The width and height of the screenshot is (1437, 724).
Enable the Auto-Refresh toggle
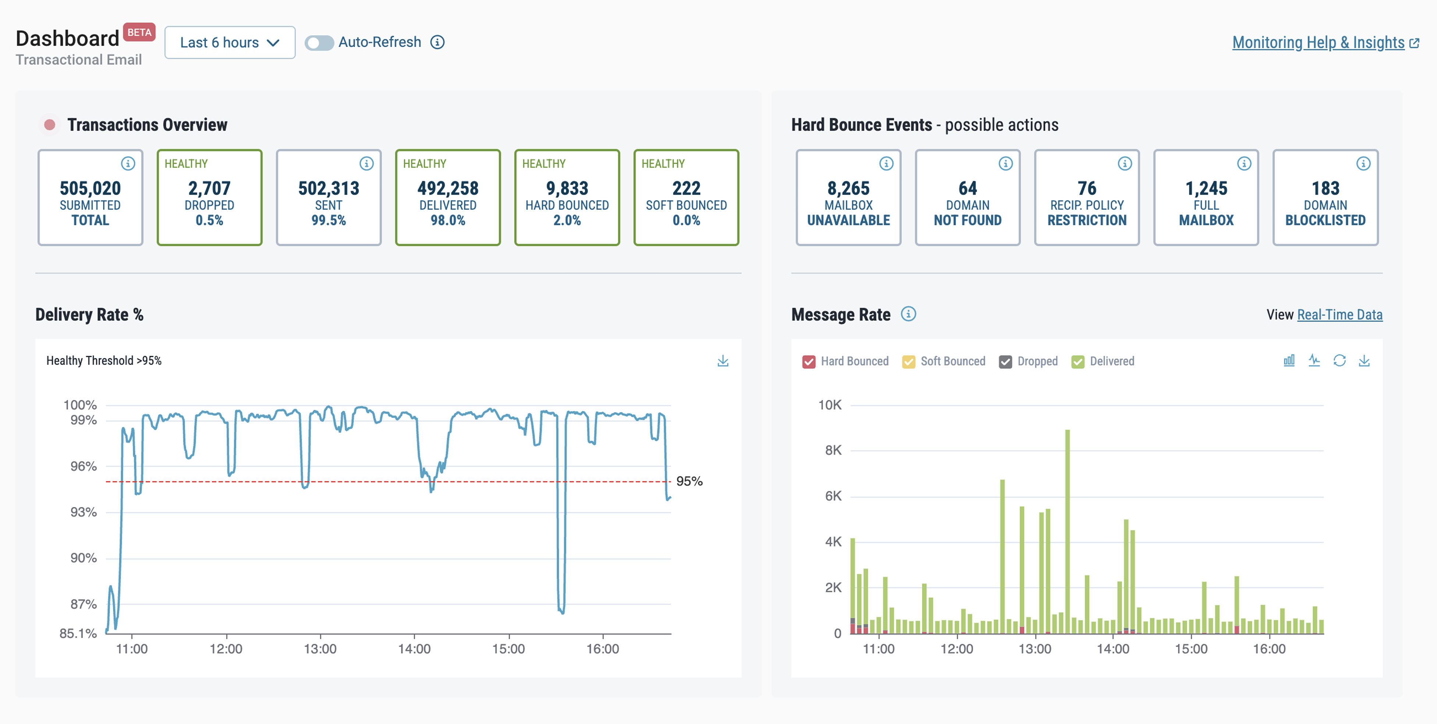click(319, 43)
